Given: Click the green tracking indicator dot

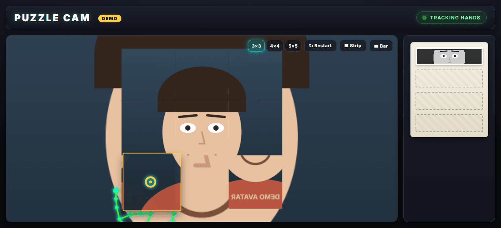Looking at the screenshot, I should point(425,18).
